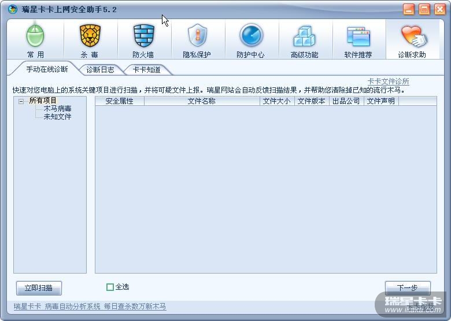Open the 防护中心 radar section
Image resolution: width=451 pixels, height=321 pixels.
point(251,40)
